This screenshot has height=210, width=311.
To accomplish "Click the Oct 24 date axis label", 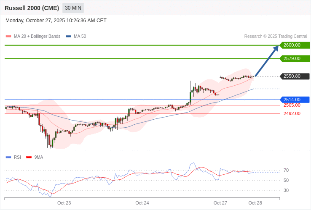I will pyautogui.click(x=142, y=203).
